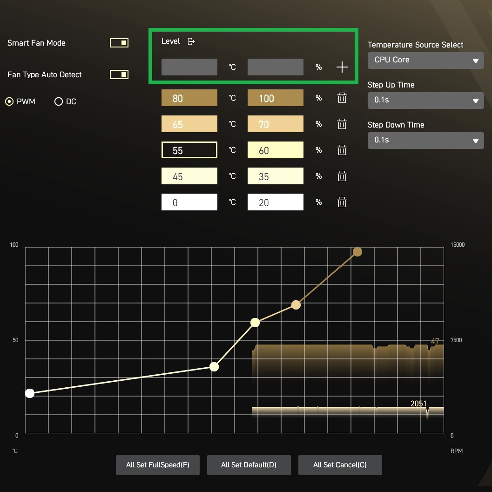Screen dimensions: 492x492
Task: Toggle Fan Type Auto Detect switch
Action: [119, 75]
